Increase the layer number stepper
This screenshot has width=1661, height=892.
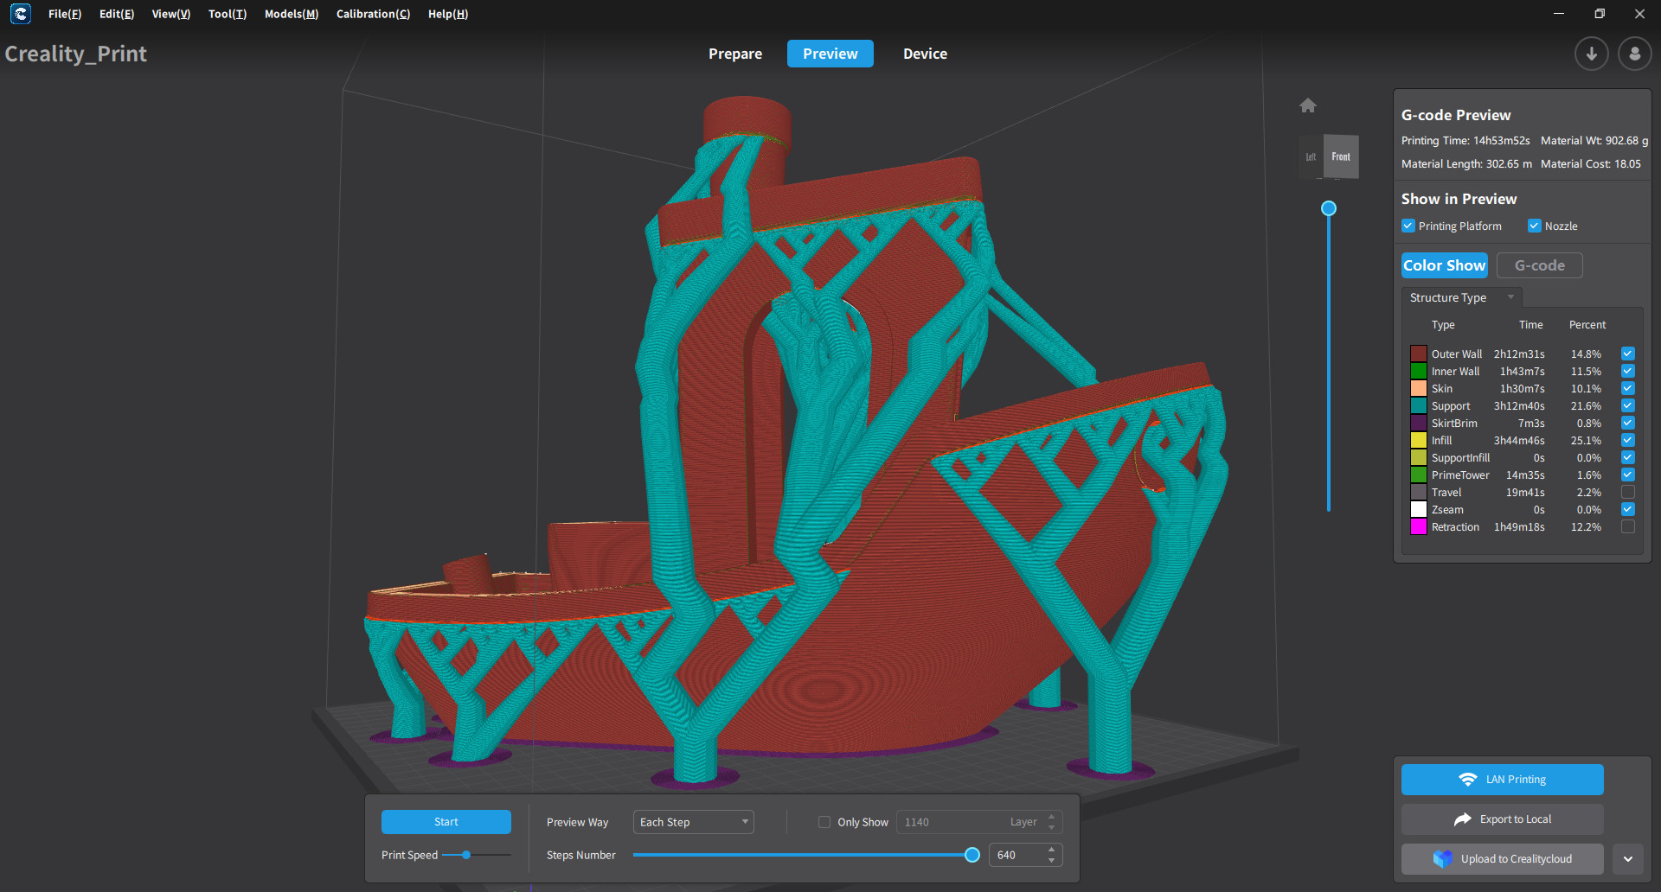coord(1051,817)
